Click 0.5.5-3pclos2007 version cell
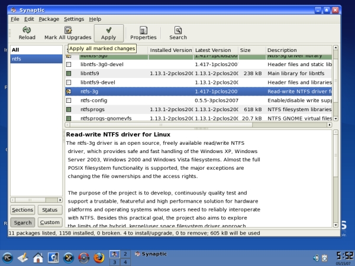This screenshot has height=266, width=355. click(217, 100)
